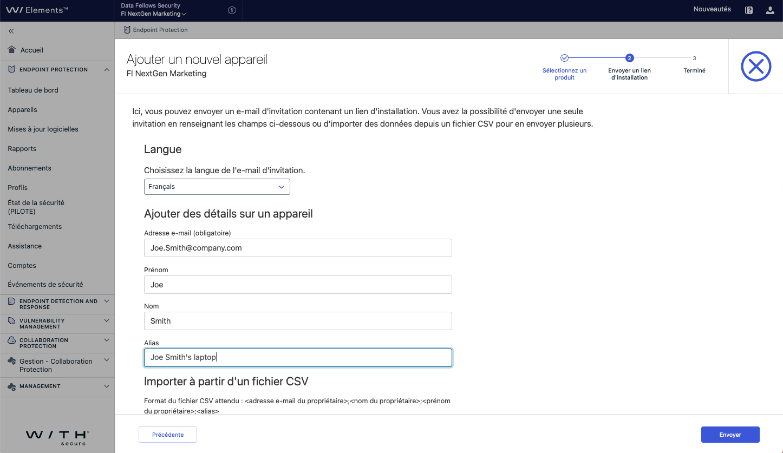The height and width of the screenshot is (453, 783).
Task: Click the info icon beside organization name
Action: (x=232, y=10)
